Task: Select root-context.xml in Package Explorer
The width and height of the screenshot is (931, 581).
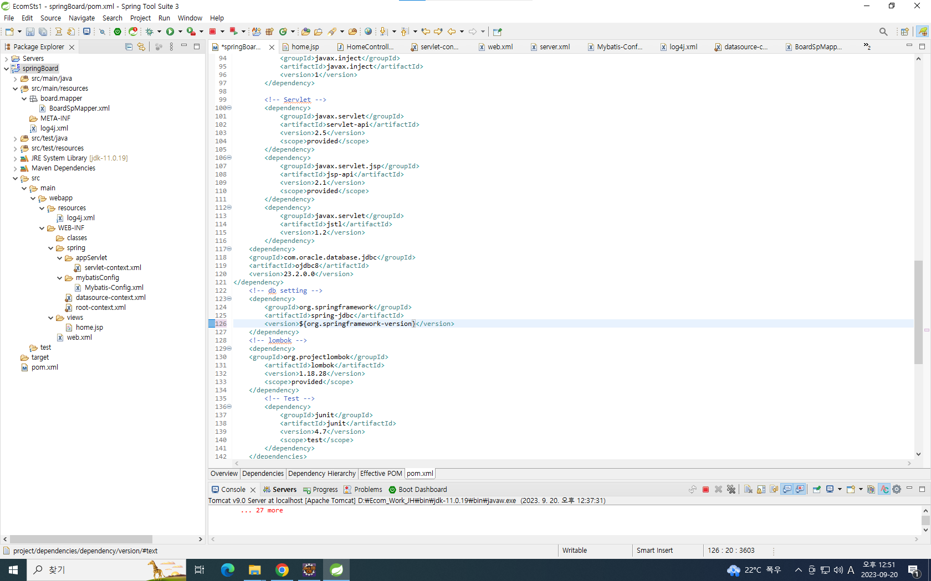Action: (101, 308)
